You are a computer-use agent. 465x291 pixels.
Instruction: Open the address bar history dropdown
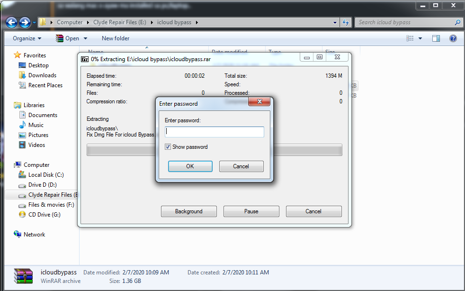pyautogui.click(x=335, y=22)
